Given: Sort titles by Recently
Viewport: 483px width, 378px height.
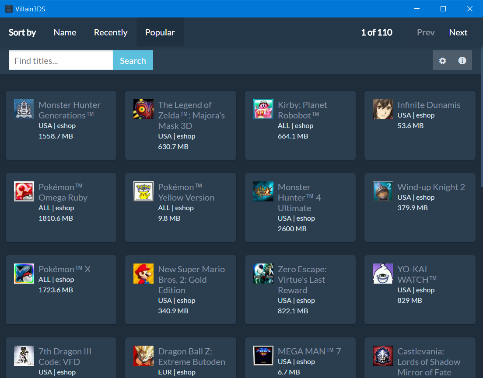Looking at the screenshot, I should tap(111, 32).
